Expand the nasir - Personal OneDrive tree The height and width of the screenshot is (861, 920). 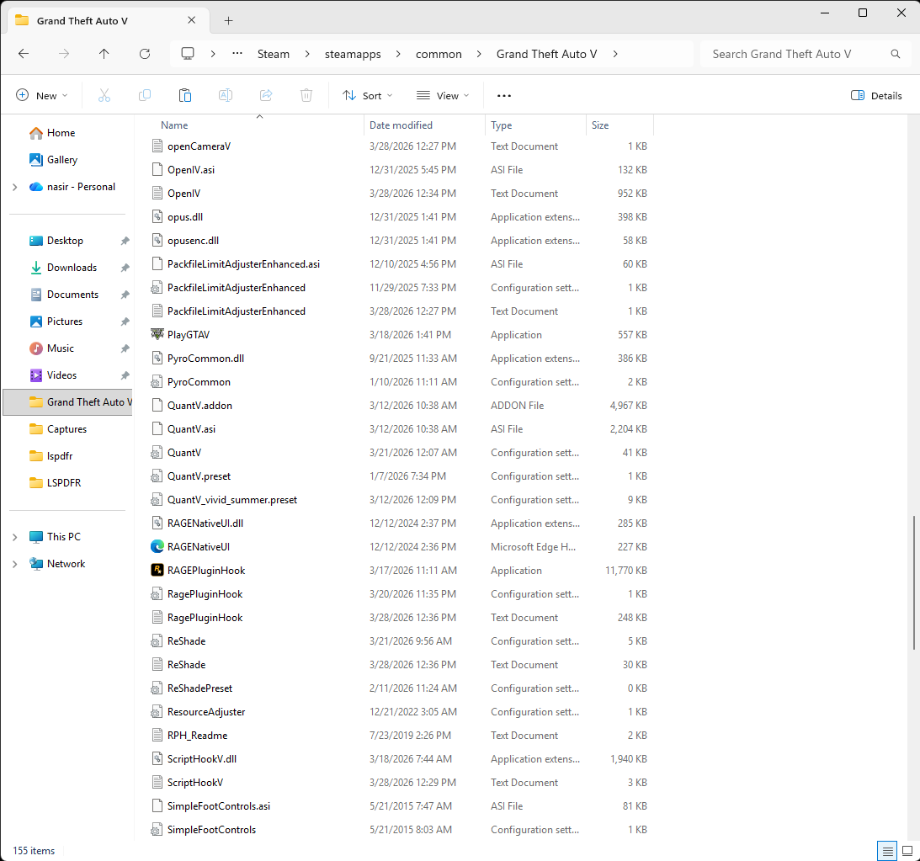(14, 187)
